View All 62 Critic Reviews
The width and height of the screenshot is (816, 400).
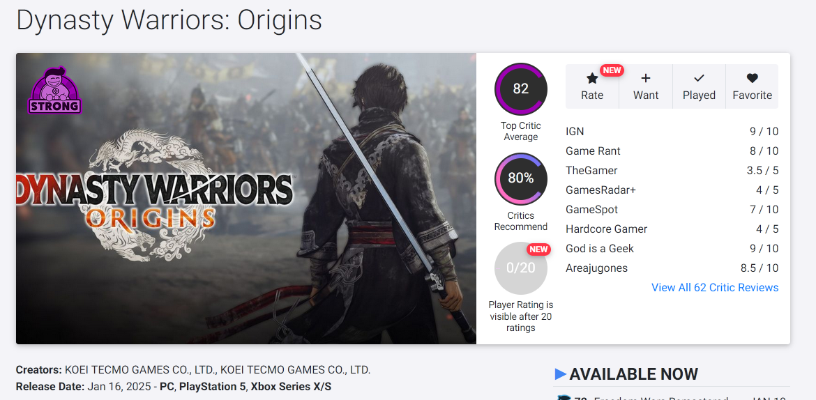click(715, 288)
